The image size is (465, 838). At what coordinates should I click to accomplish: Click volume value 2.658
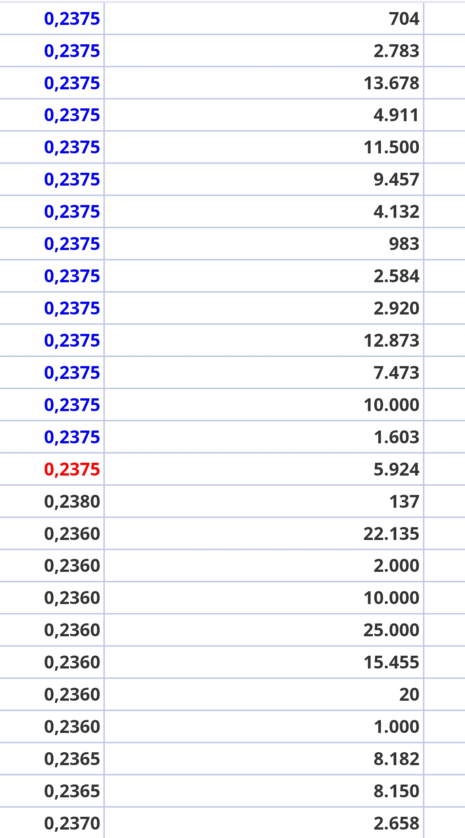tap(396, 823)
